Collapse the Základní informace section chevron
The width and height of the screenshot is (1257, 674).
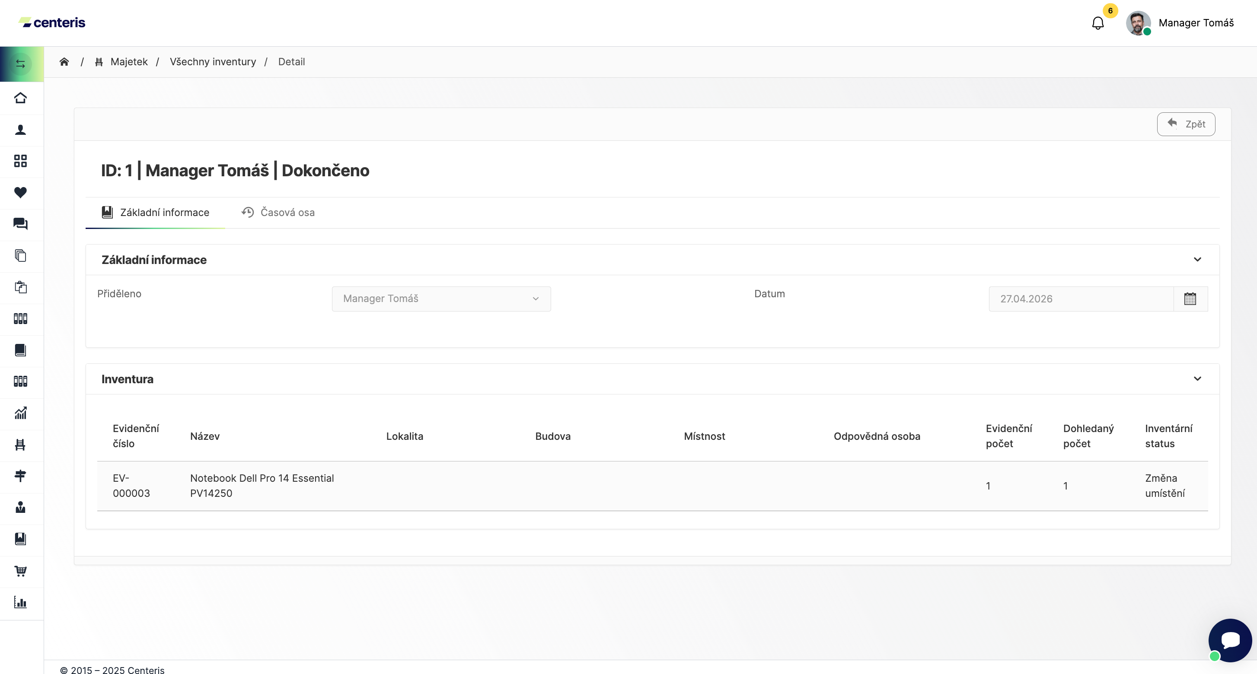1197,260
